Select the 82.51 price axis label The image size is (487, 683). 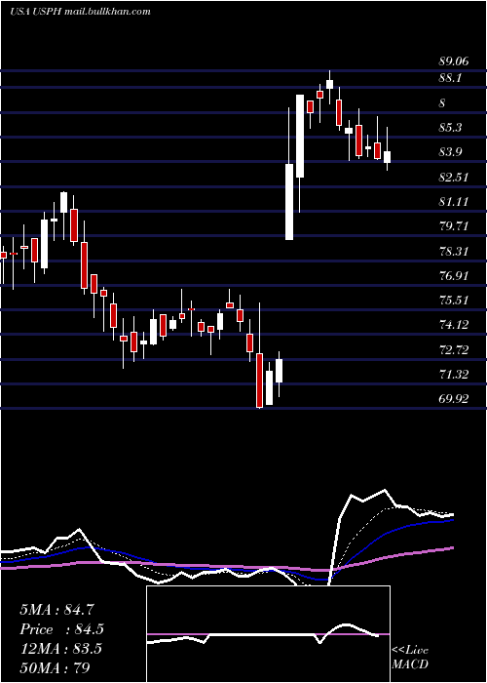(x=454, y=178)
